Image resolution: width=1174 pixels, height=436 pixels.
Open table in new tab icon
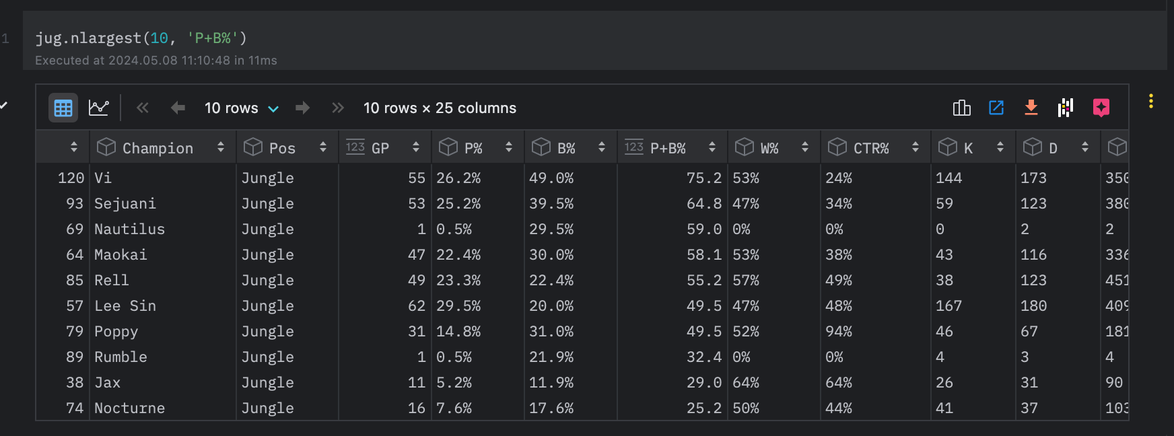coord(996,108)
